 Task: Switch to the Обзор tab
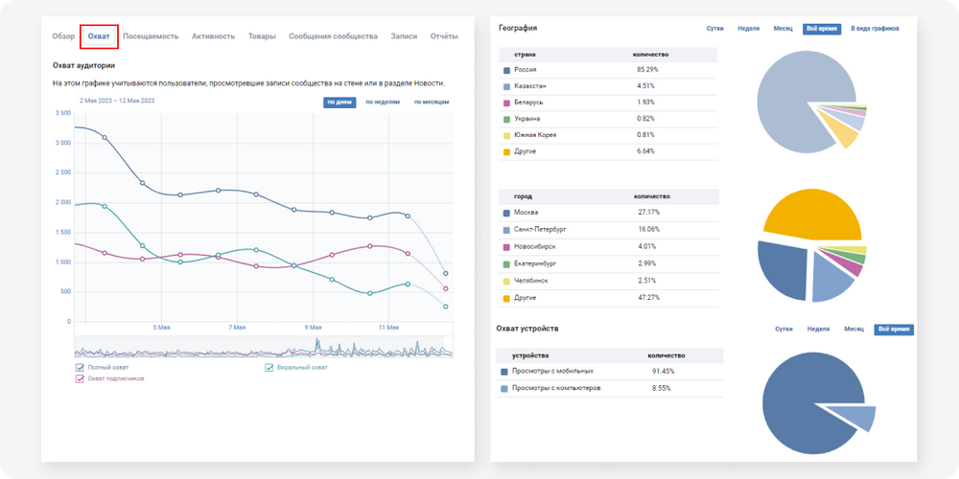click(63, 36)
